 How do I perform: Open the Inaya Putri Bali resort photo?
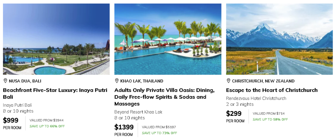[56, 39]
